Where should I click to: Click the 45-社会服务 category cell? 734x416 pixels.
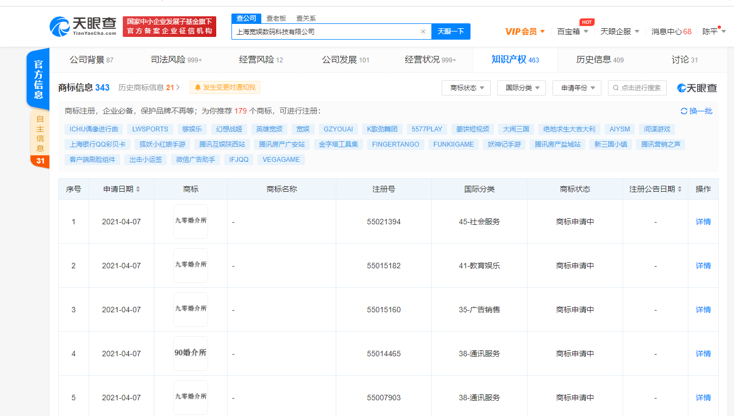pos(479,222)
